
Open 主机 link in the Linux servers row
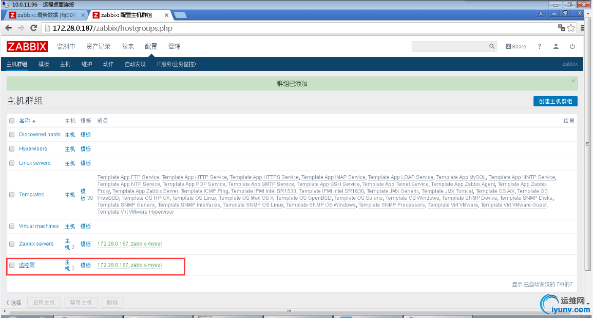70,163
